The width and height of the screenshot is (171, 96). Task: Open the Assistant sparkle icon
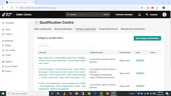tap(147, 15)
